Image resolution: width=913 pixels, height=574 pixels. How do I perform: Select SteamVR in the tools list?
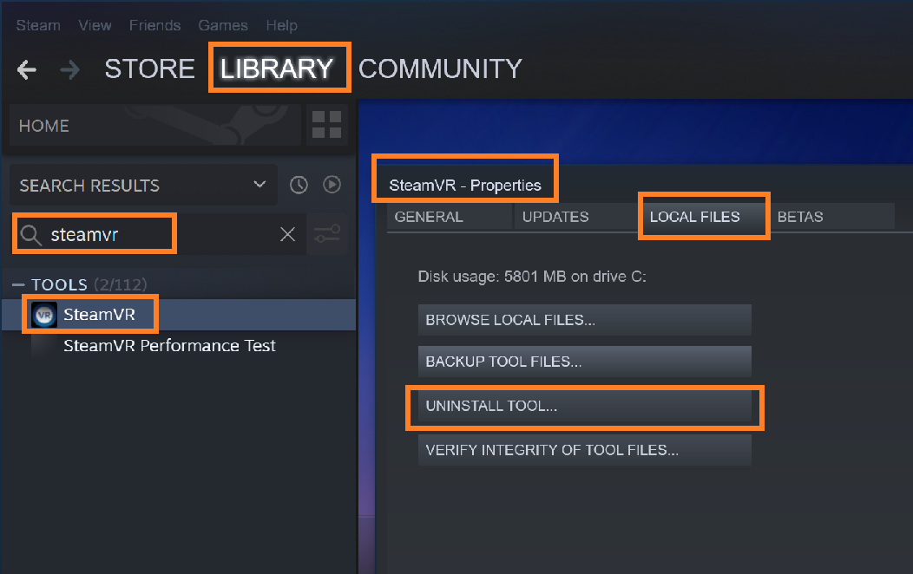[179, 315]
